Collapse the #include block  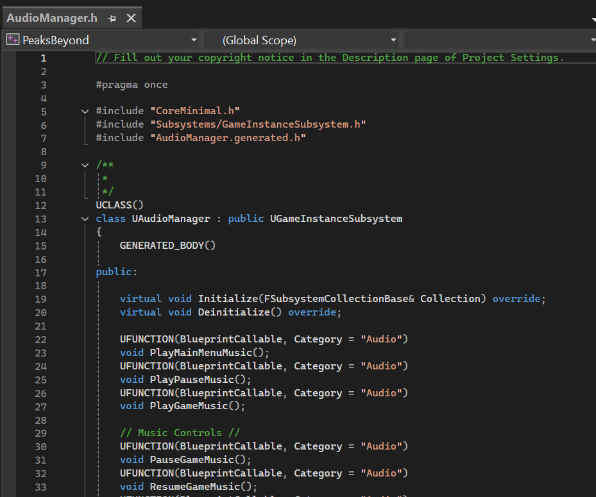[85, 112]
